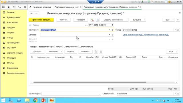The width and height of the screenshot is (183, 103).
Task: Go forward with the right arrow
Action: 36,13
